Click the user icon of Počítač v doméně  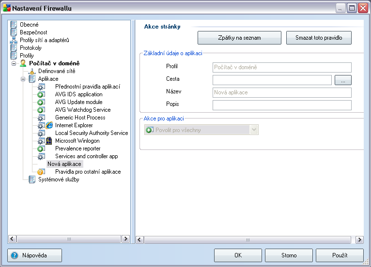[x=23, y=63]
